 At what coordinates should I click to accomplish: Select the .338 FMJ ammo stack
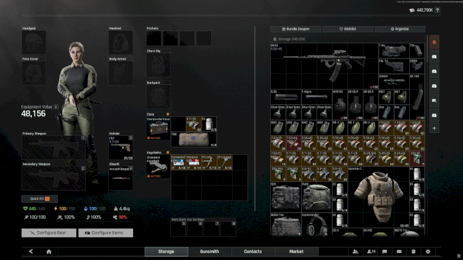pyautogui.click(x=278, y=174)
